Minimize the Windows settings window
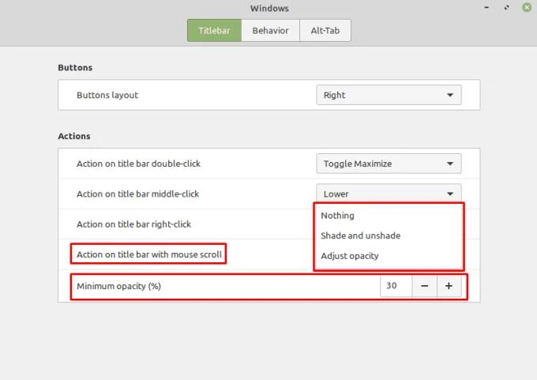 pos(486,7)
